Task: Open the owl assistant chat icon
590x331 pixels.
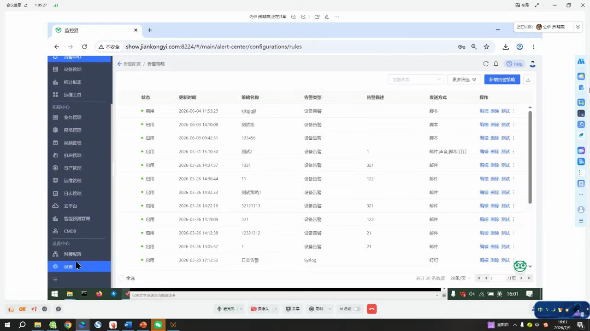Action: point(520,266)
